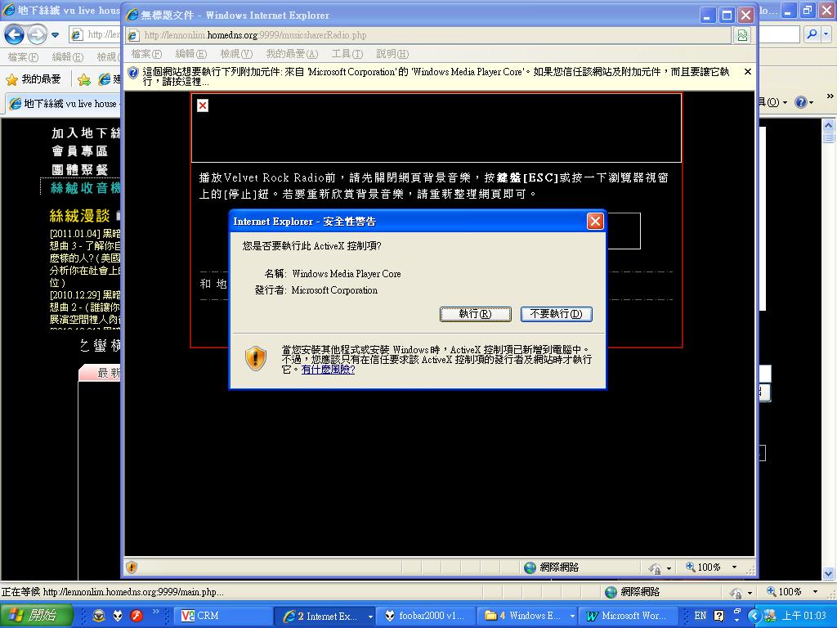Open 編輯(E) menu in popup window
This screenshot has width=837, height=628.
click(x=190, y=54)
